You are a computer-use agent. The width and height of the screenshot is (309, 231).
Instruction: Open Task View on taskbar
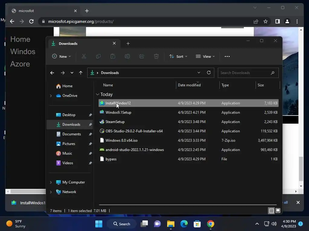[144, 224]
